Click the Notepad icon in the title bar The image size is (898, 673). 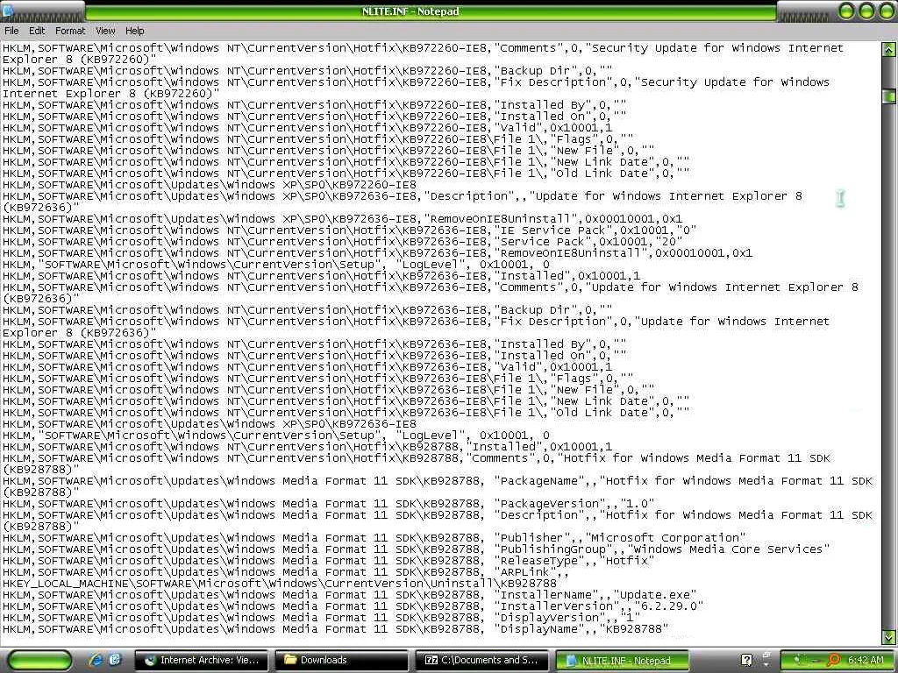coord(8,10)
